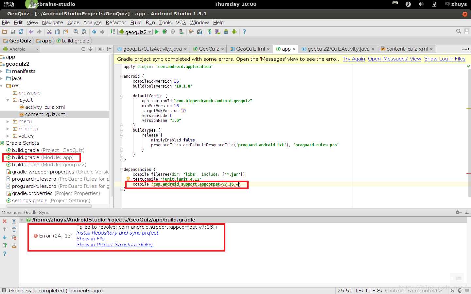Close Messages panel with red X icon
The image size is (471, 294).
point(5,221)
